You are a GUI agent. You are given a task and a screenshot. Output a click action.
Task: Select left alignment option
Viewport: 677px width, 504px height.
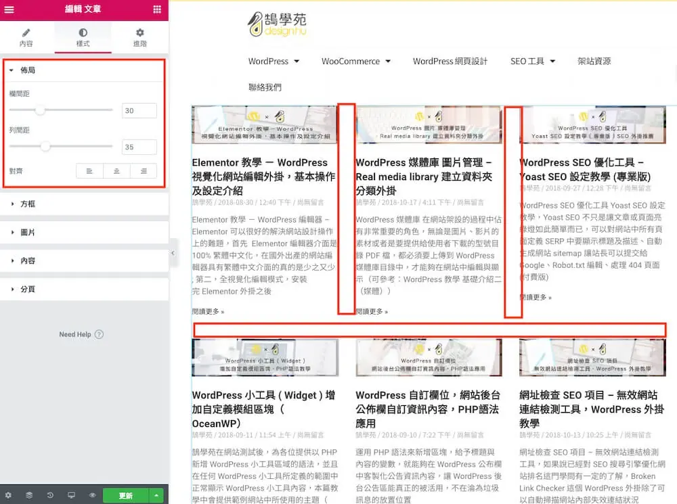(89, 171)
